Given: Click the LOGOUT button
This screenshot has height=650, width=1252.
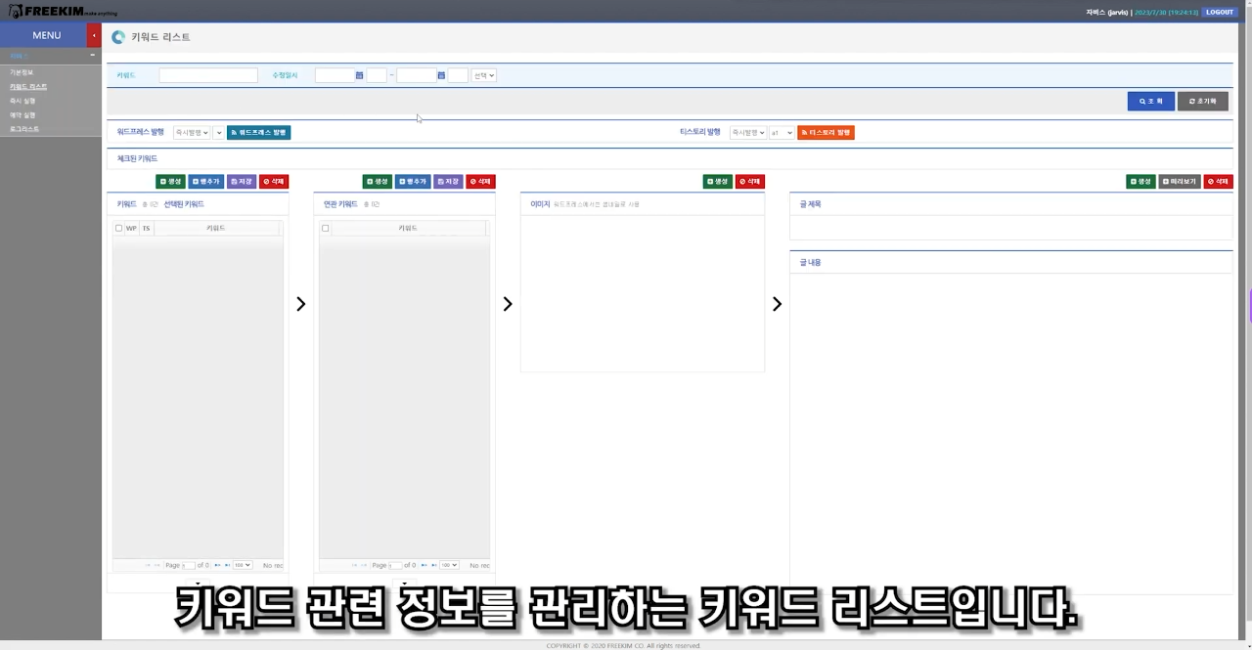Looking at the screenshot, I should [x=1219, y=13].
